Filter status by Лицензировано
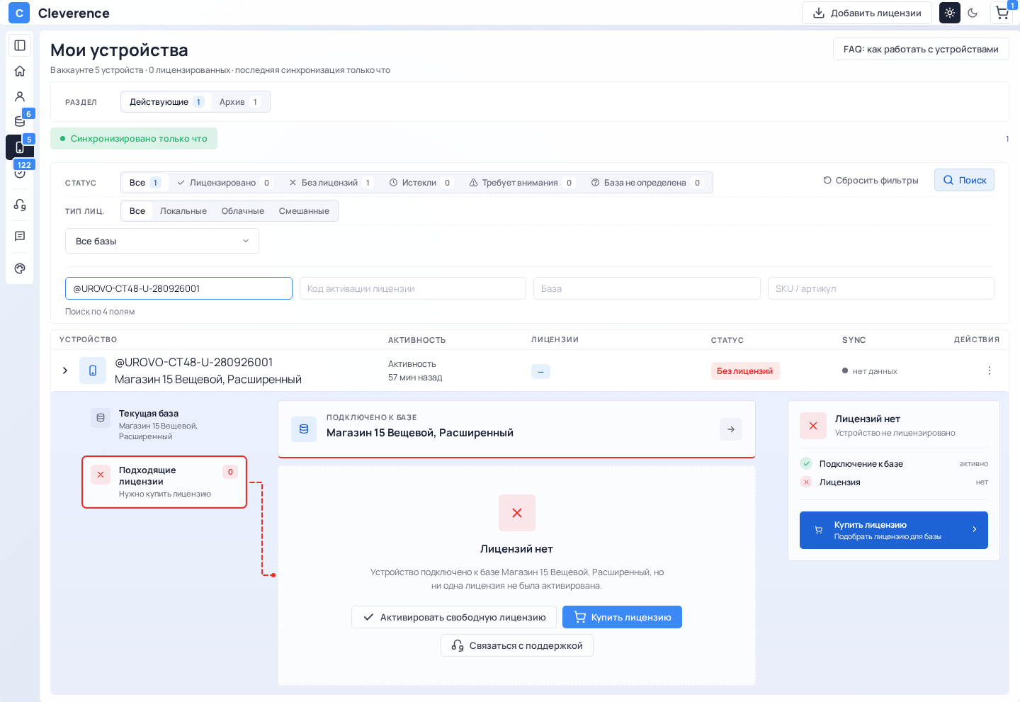The width and height of the screenshot is (1020, 702). pos(224,183)
